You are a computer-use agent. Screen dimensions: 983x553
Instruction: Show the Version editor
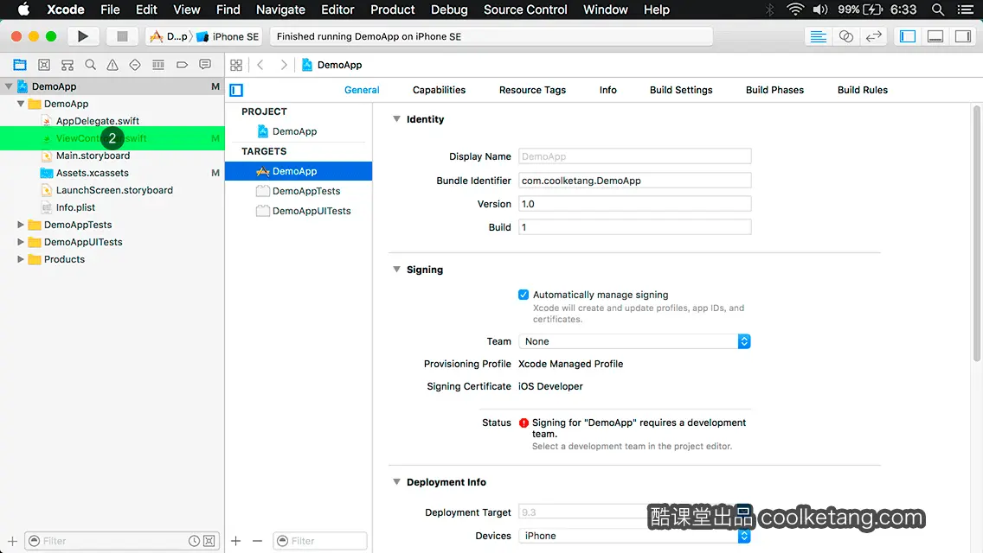(873, 36)
